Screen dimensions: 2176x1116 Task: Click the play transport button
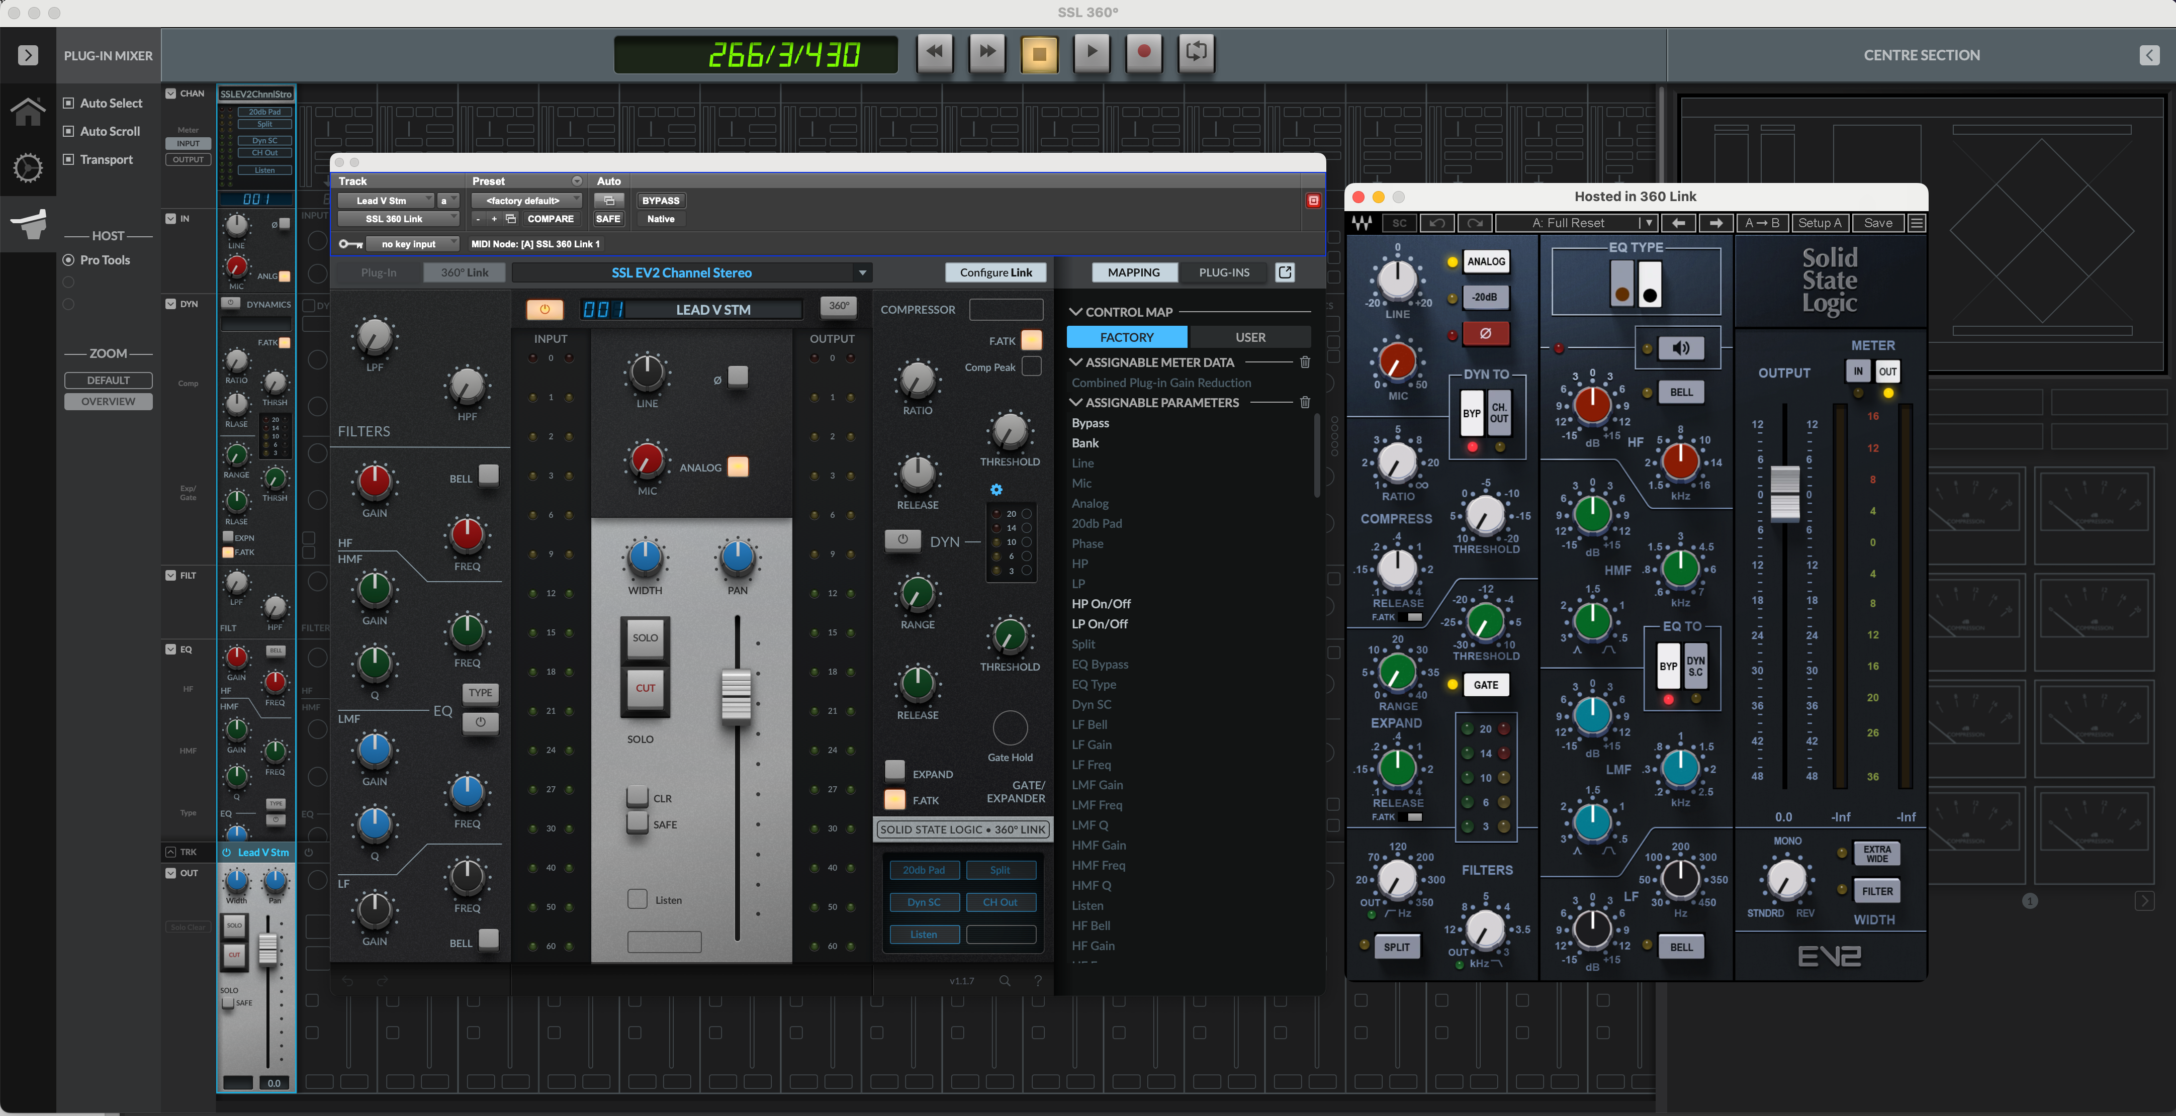(1092, 52)
